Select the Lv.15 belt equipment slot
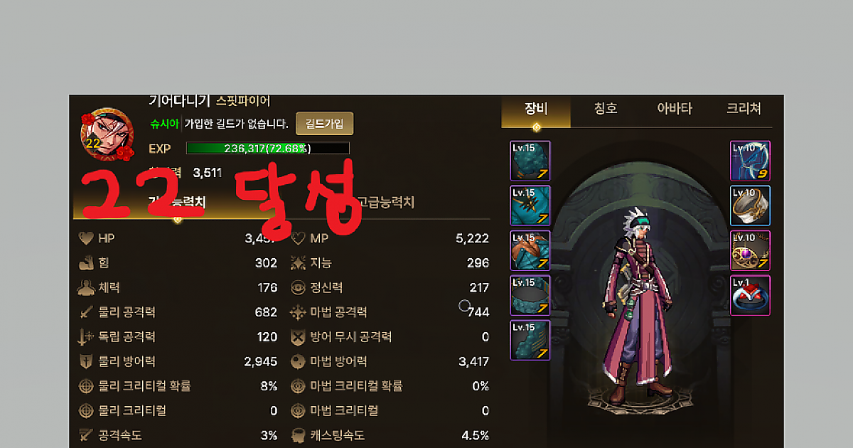The image size is (853, 448). point(530,295)
